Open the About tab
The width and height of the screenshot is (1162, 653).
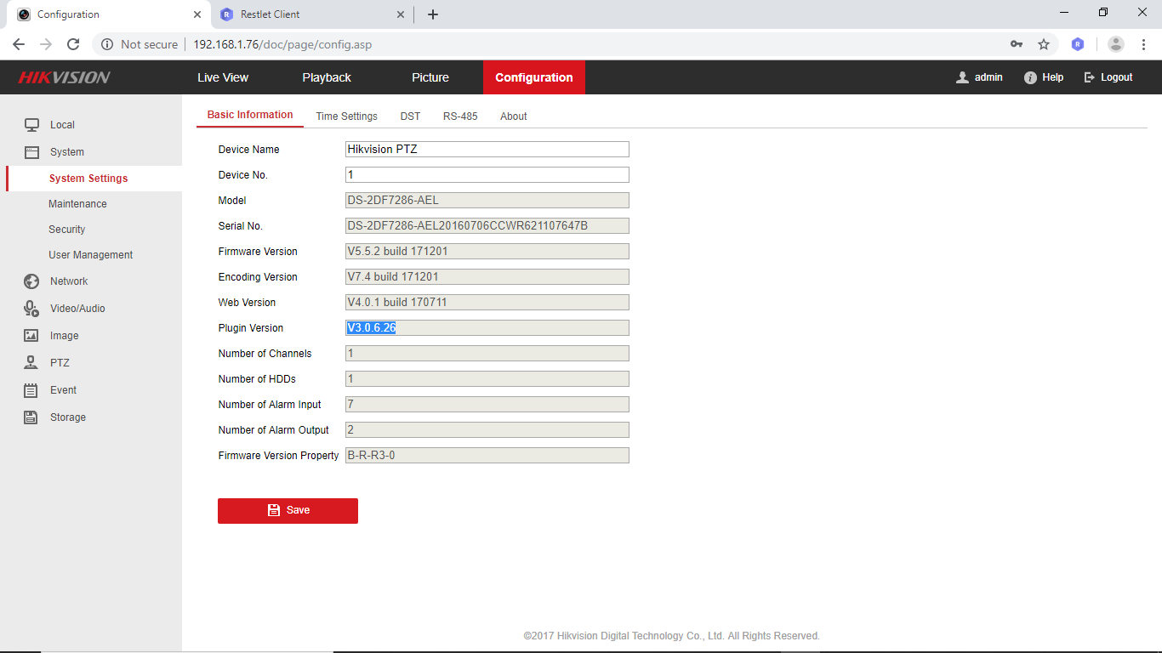coord(513,116)
